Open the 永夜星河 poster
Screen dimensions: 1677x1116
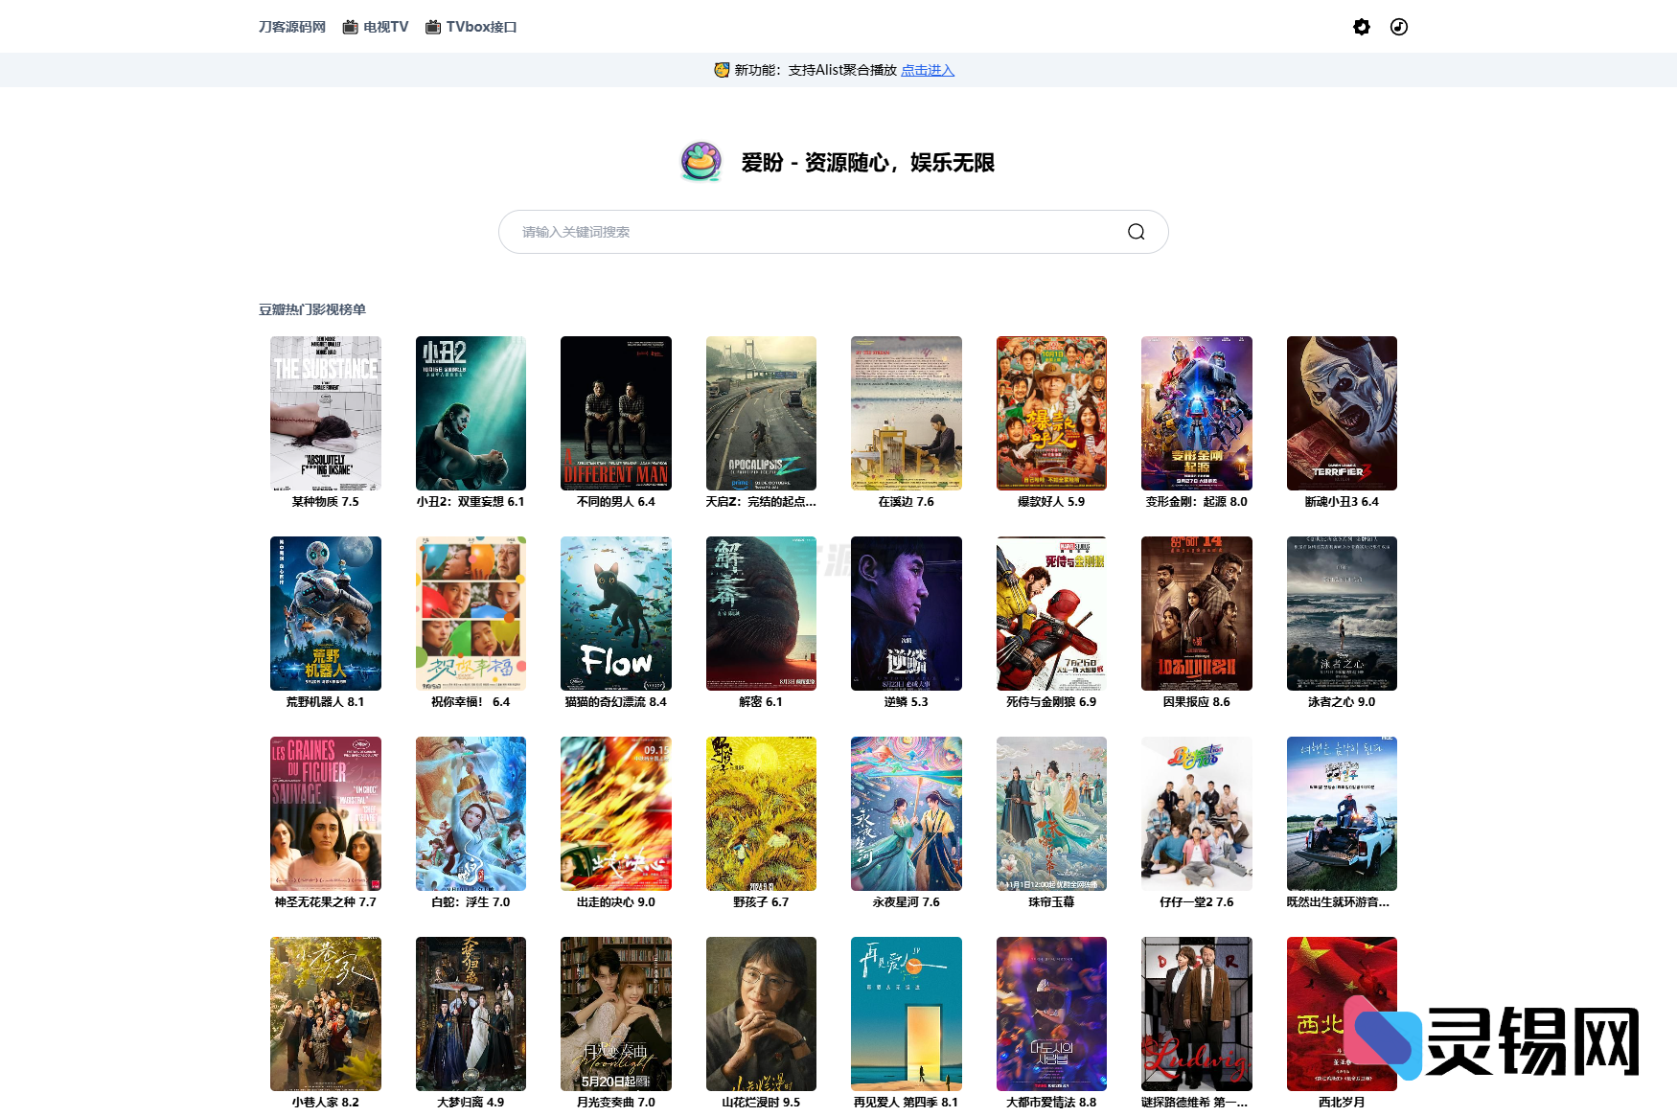[906, 813]
